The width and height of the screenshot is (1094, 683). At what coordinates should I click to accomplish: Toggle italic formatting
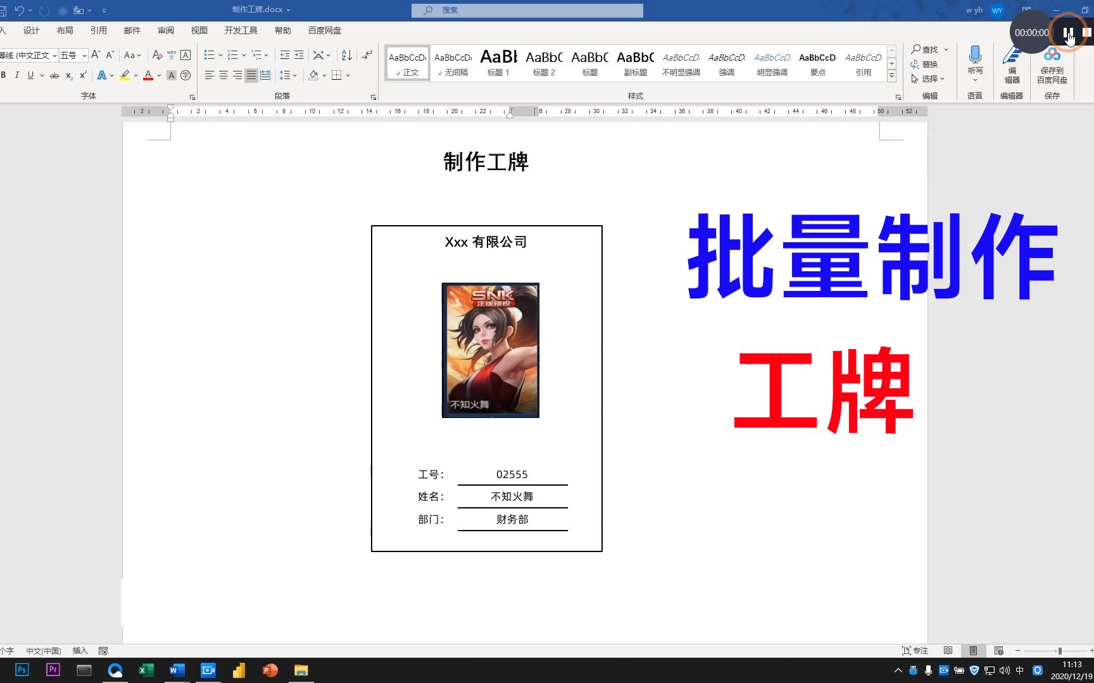pos(16,75)
